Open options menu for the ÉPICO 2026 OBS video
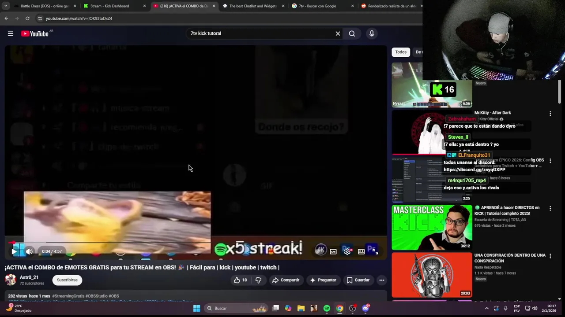This screenshot has width=565, height=317. 550,161
